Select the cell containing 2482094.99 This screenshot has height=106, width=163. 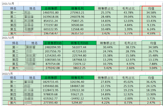pos(53,47)
